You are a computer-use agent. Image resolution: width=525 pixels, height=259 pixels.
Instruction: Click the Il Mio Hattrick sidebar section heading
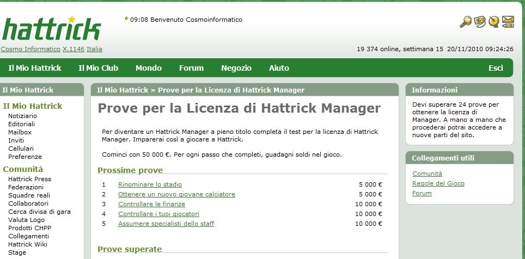[x=33, y=106]
